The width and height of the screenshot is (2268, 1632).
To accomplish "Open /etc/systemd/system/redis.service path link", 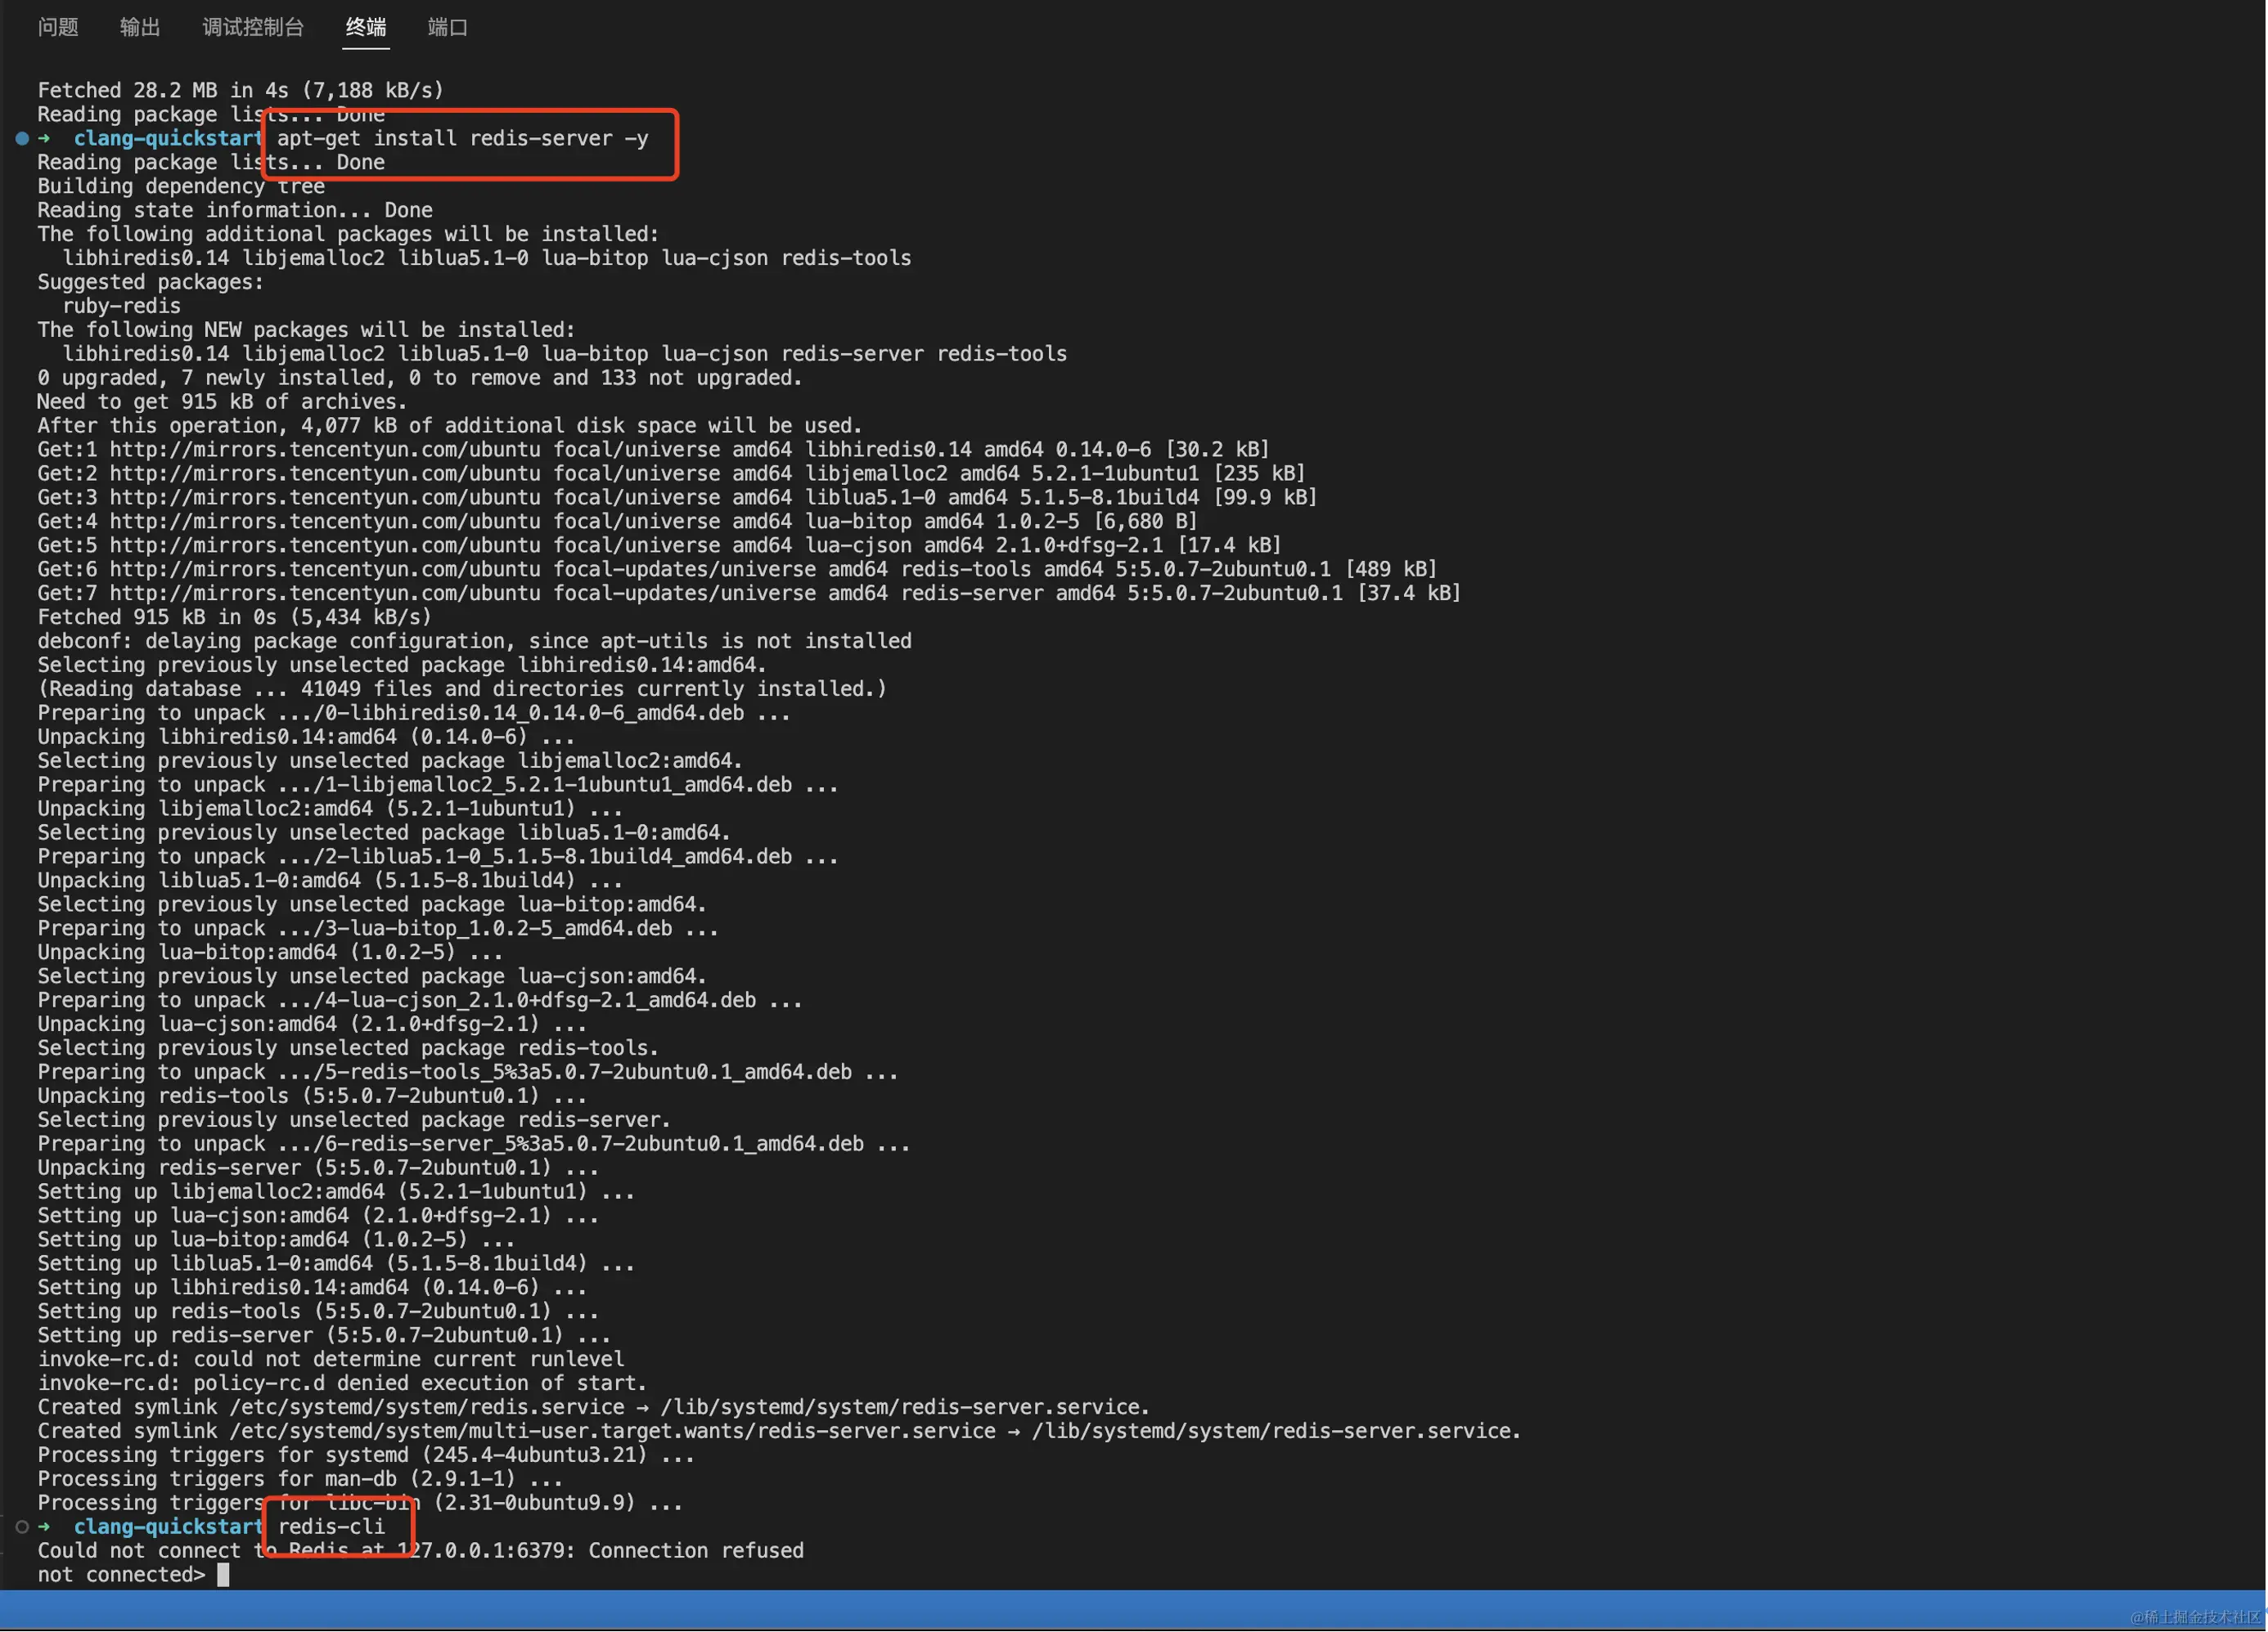I will (427, 1407).
